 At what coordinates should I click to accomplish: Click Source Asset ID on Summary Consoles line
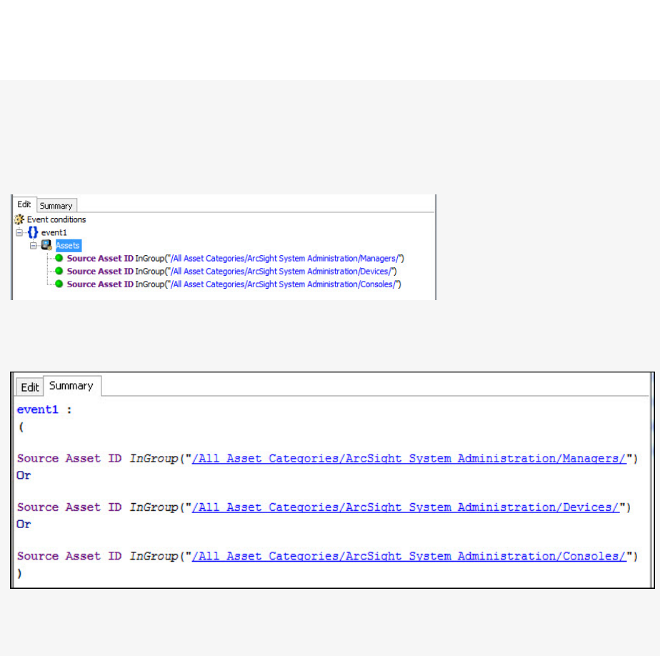69,556
